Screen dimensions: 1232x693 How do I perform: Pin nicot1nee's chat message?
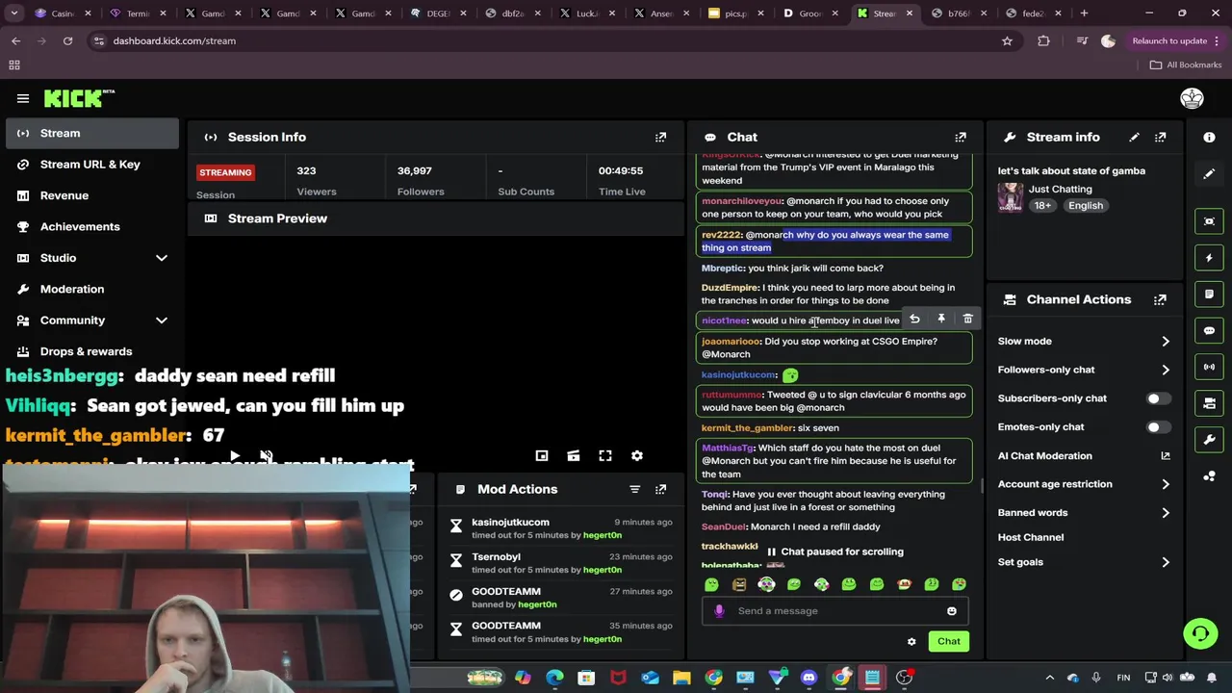(941, 319)
